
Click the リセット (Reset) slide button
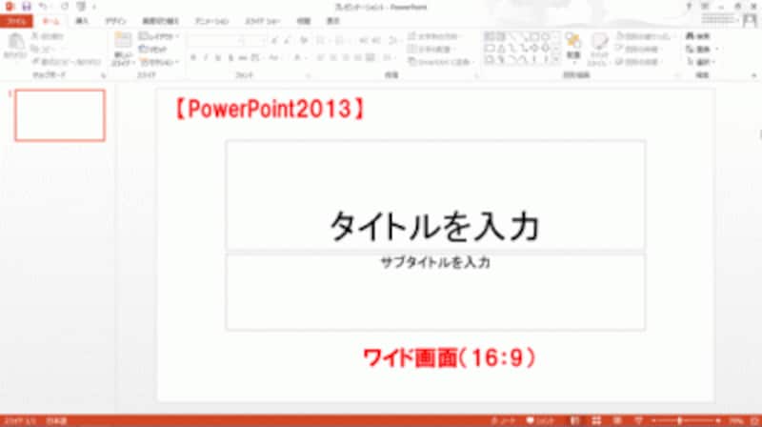(x=153, y=50)
